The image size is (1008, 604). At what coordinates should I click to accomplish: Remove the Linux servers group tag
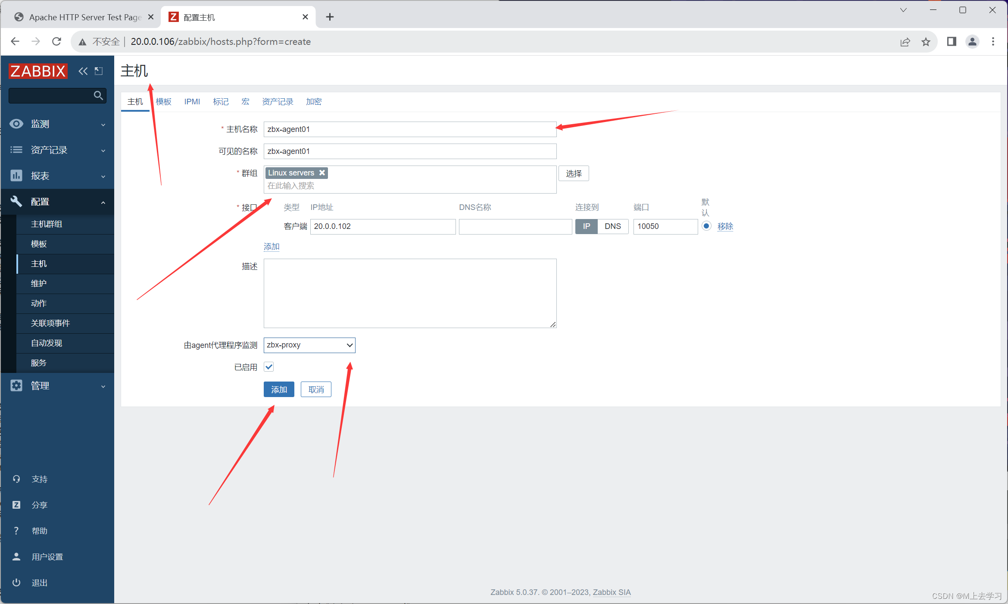[322, 172]
